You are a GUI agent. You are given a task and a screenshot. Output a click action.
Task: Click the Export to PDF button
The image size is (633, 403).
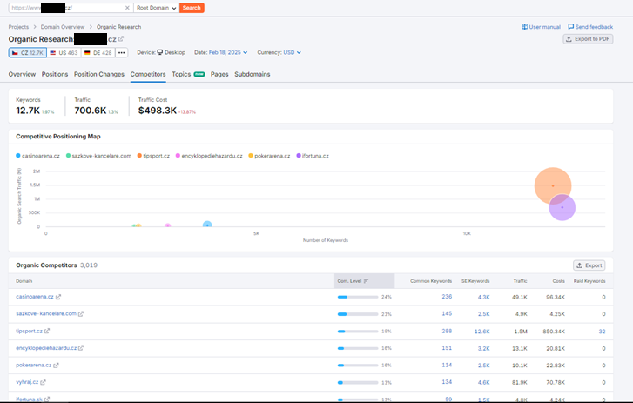coord(588,39)
